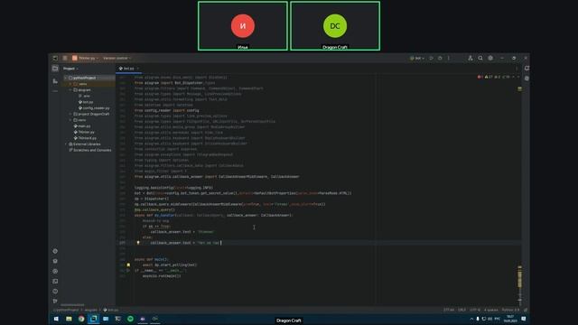The image size is (578, 325).
Task: Open the Services tool window icon
Action: (55, 271)
